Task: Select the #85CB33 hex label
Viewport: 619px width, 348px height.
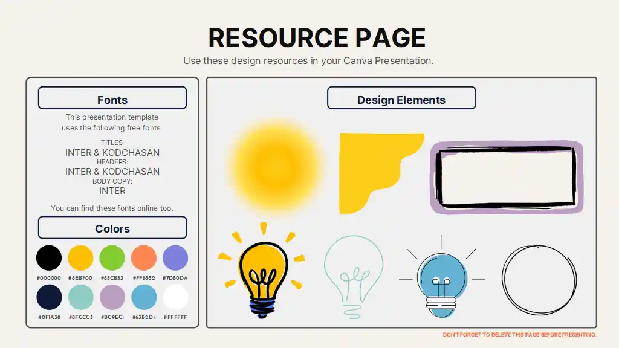Action: click(112, 278)
